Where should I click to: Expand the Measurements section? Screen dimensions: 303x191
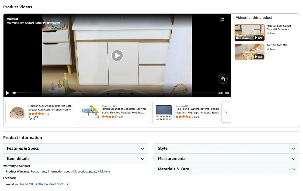click(x=227, y=159)
